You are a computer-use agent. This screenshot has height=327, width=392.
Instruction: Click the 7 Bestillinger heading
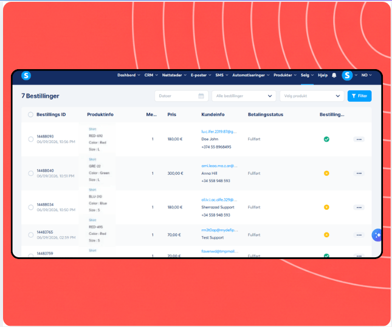(40, 96)
